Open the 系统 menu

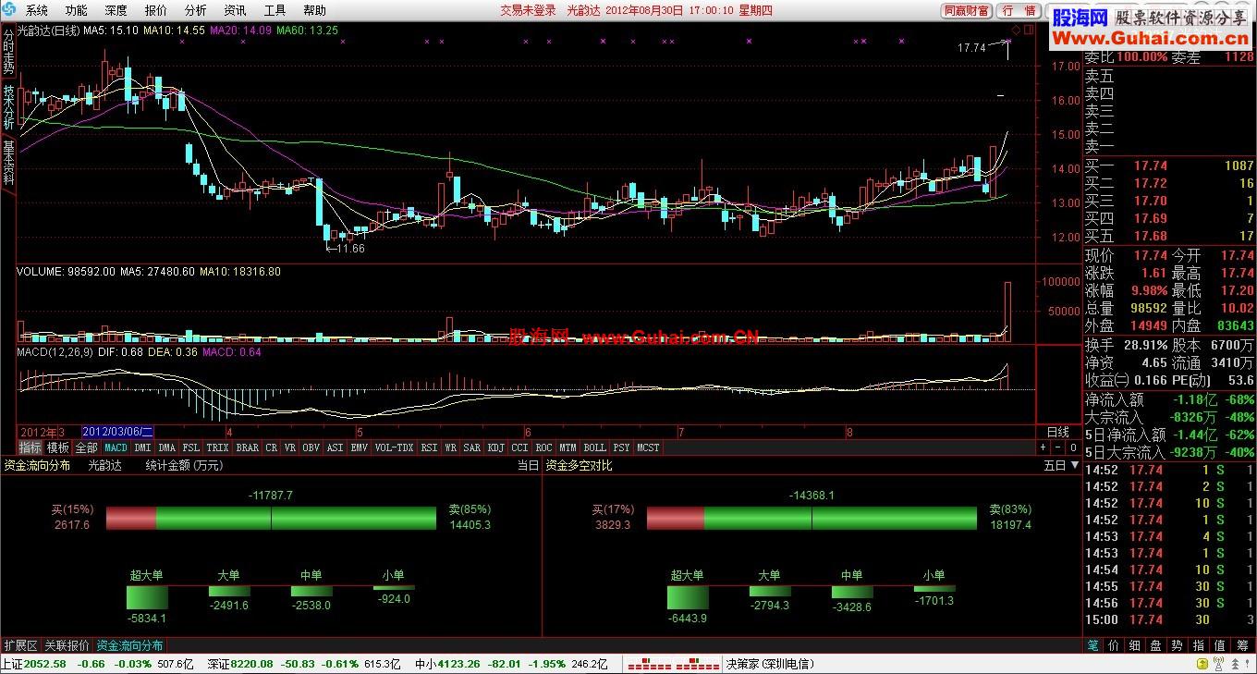(x=36, y=11)
